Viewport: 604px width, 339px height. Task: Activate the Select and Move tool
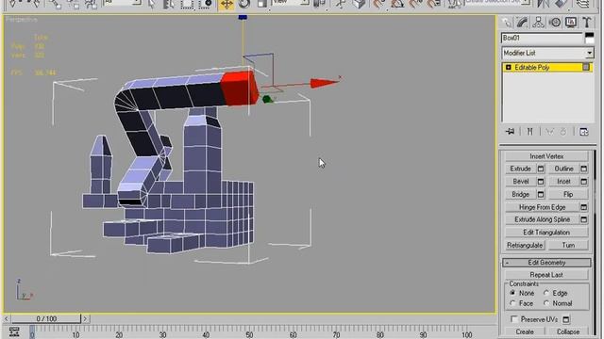click(x=226, y=4)
